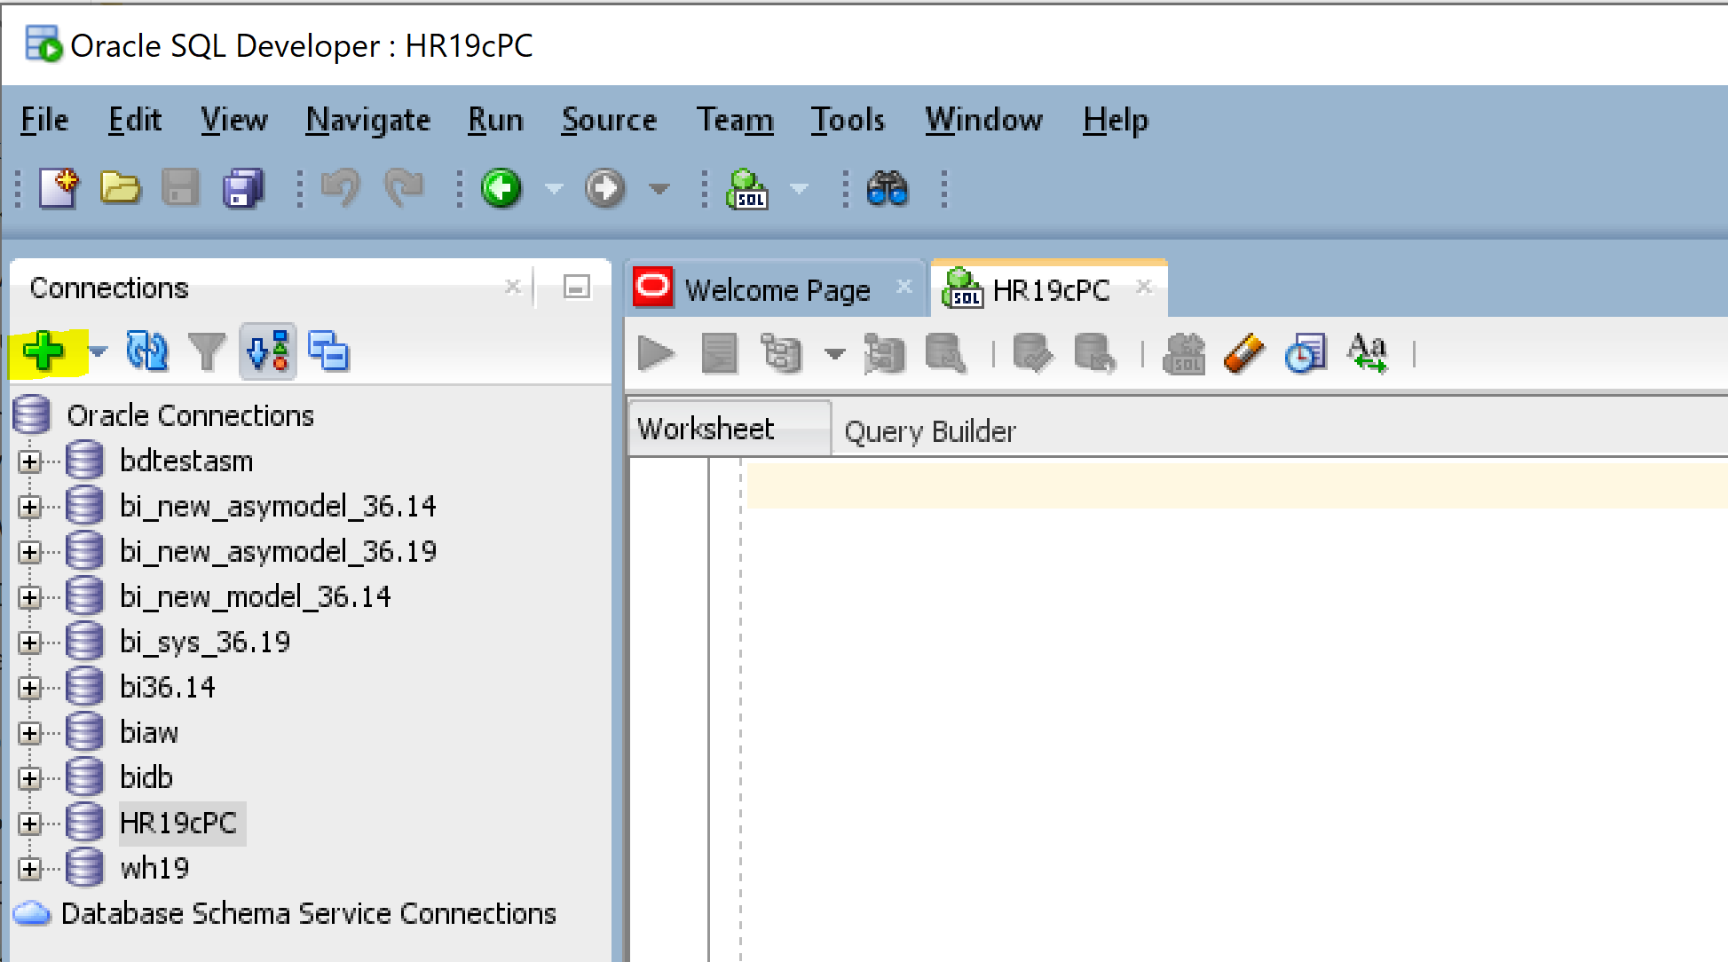Viewport: 1728px width, 962px height.
Task: Click the Schema Browser icon
Action: (268, 352)
